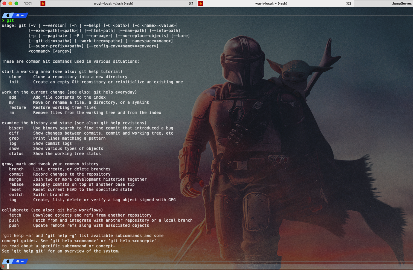Click the 'rm' command name
The width and height of the screenshot is (413, 270).
(11, 113)
